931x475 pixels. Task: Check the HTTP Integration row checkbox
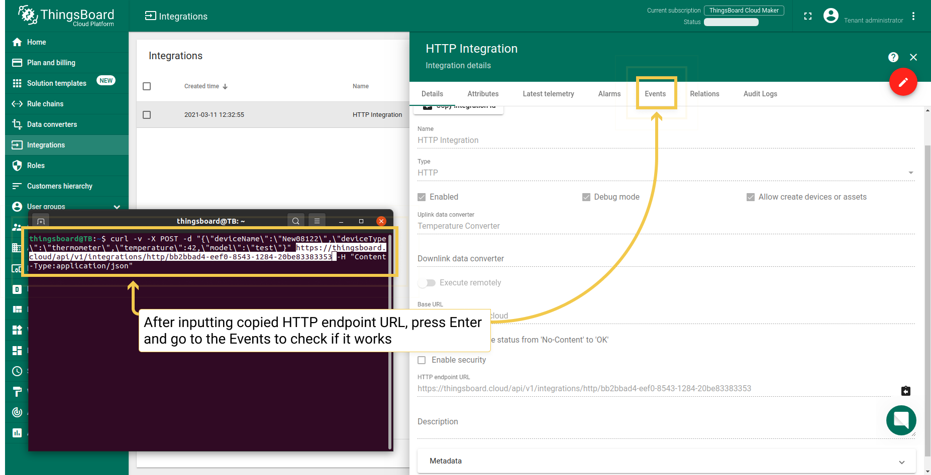tap(147, 115)
